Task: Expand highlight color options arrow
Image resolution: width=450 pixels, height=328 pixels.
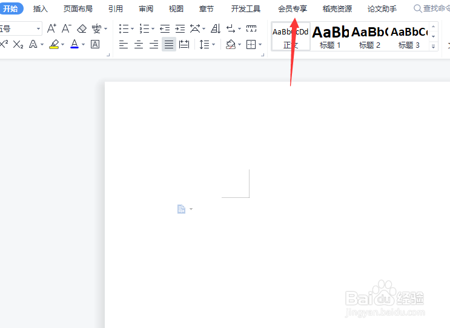Action: tap(62, 44)
